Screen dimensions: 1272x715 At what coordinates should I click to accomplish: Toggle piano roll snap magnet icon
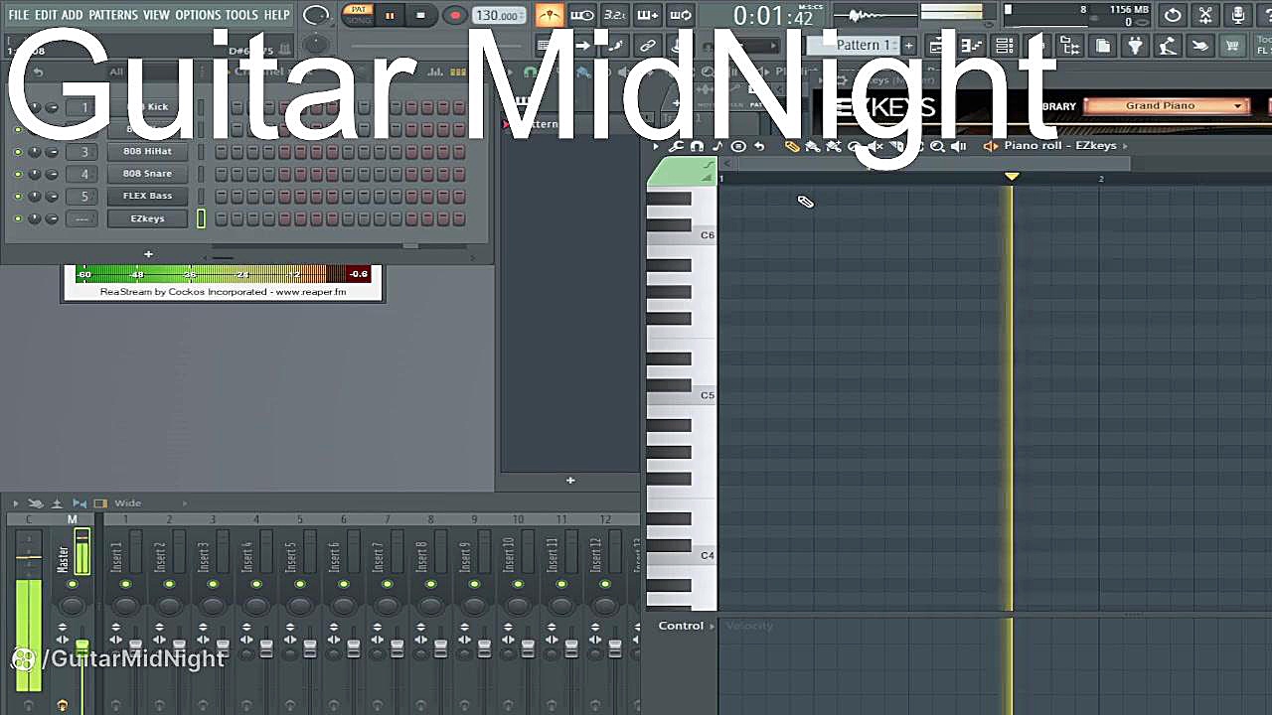coord(697,146)
